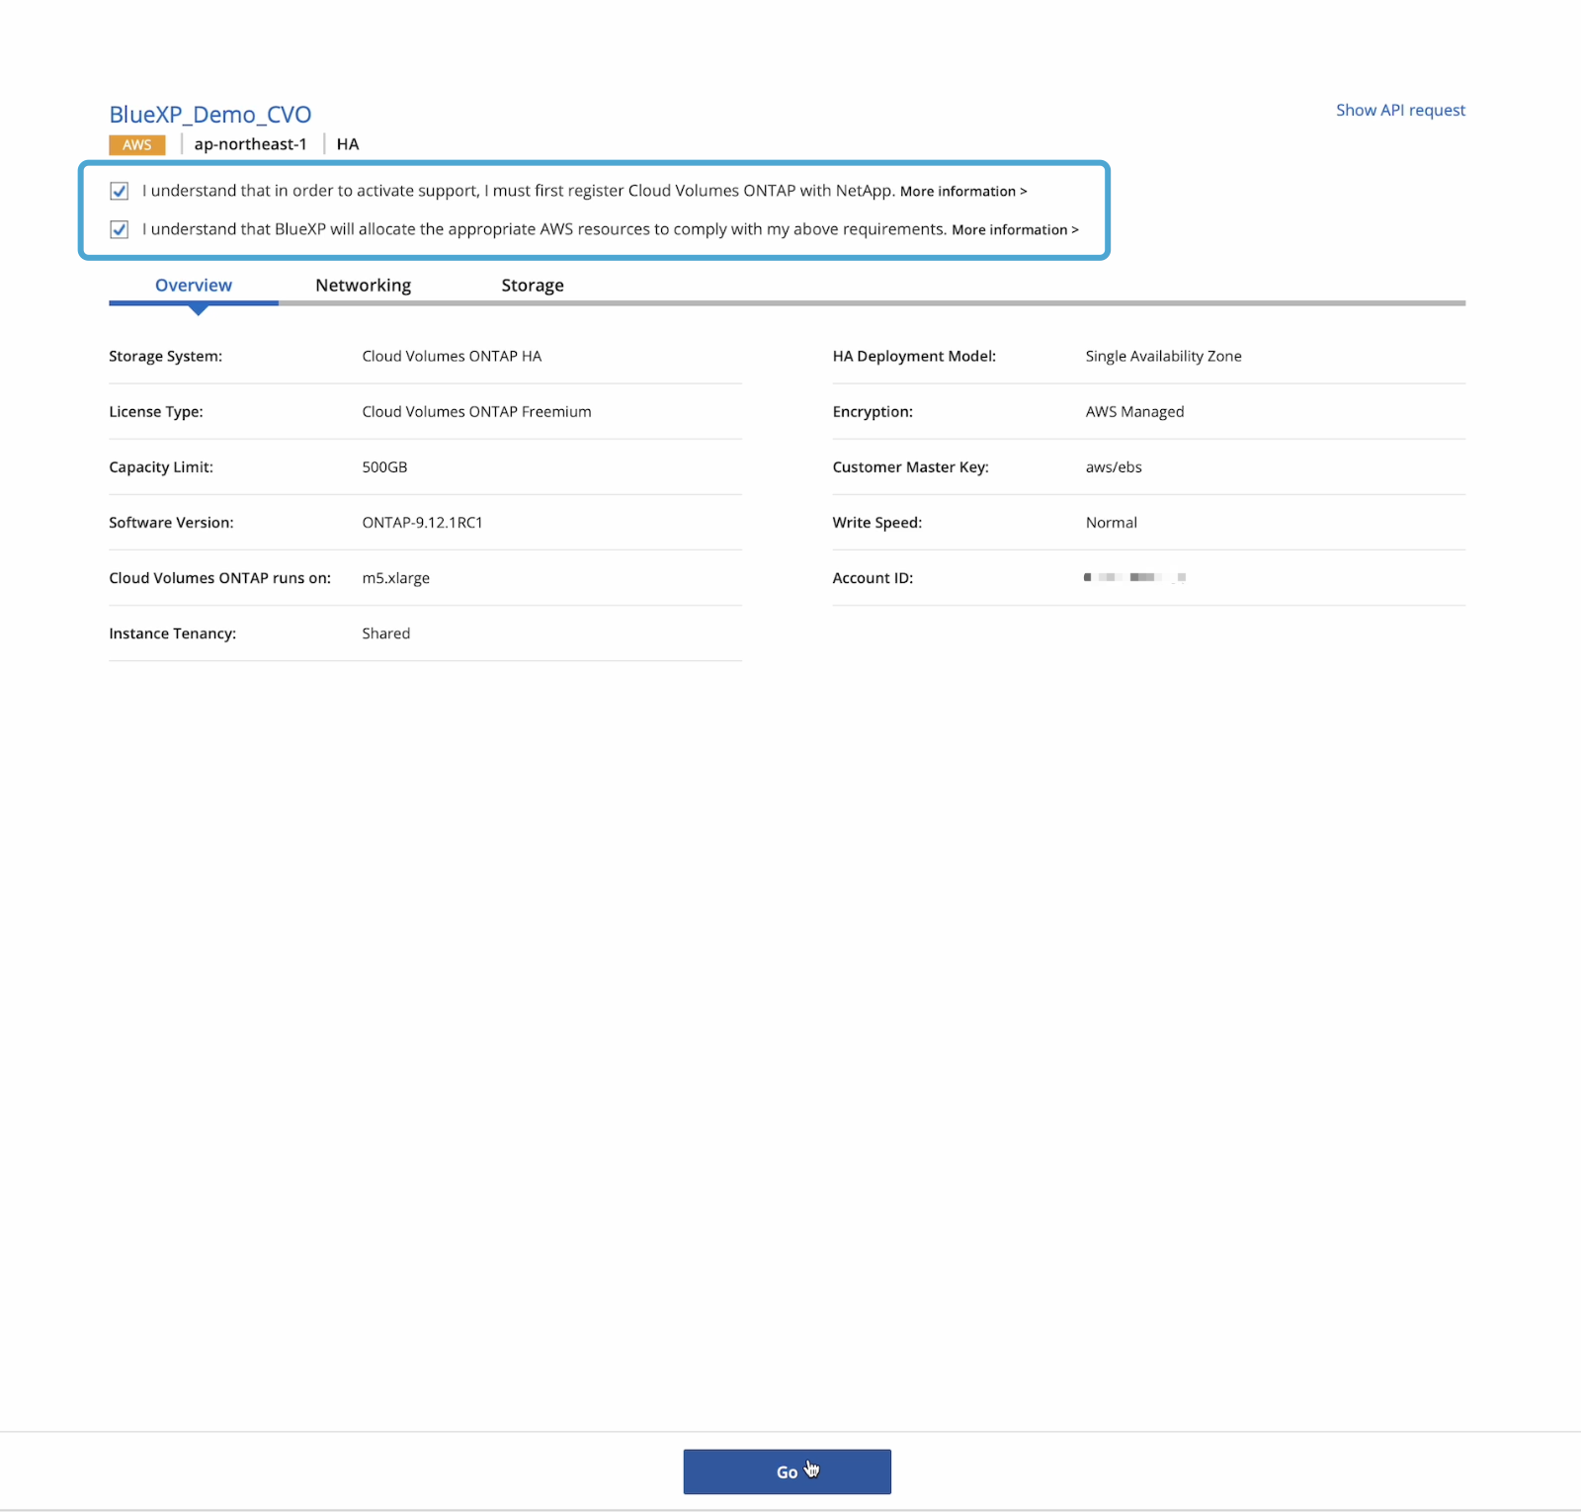Click the ONTAP-9.12.1RC1 software version
1581x1512 pixels.
422,522
